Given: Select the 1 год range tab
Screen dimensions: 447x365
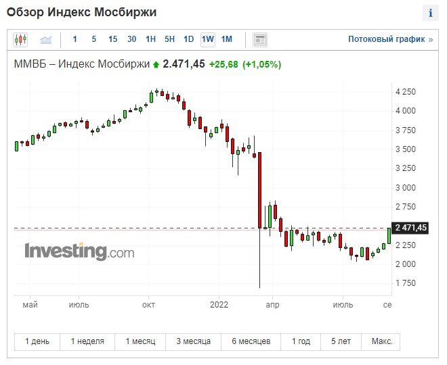Looking at the screenshot, I should pyautogui.click(x=301, y=341).
